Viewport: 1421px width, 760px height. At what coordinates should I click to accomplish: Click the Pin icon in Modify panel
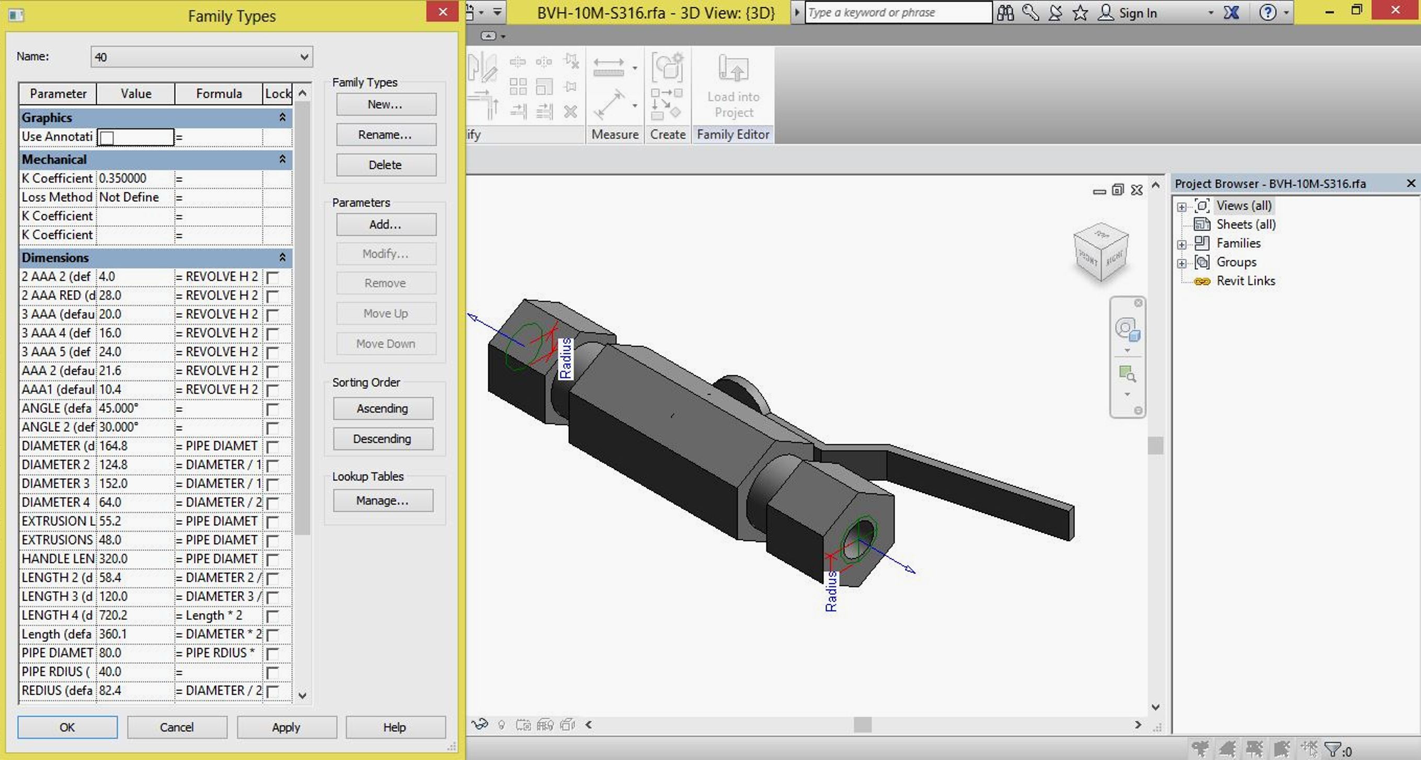[x=570, y=87]
